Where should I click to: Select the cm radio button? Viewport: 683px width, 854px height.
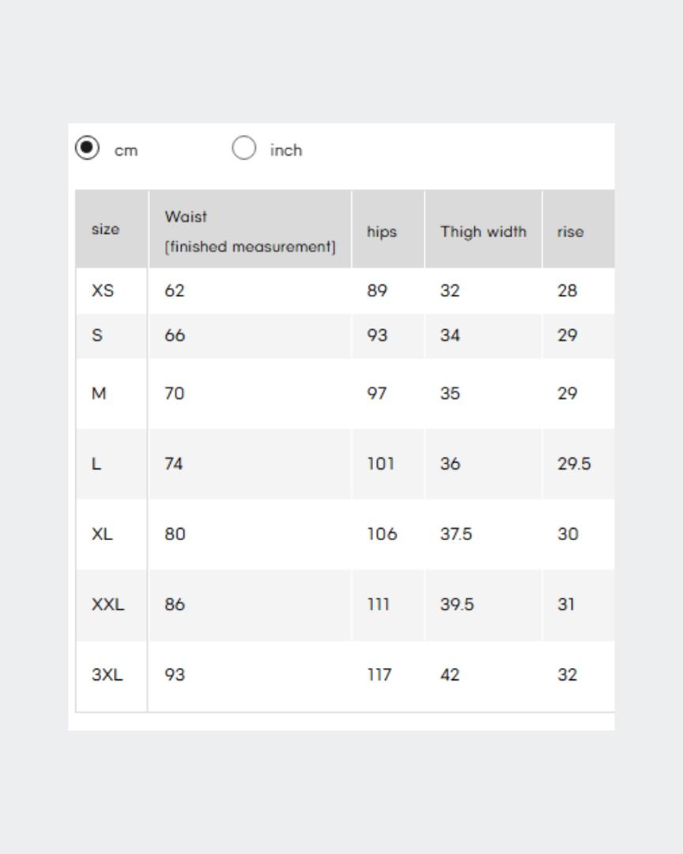87,148
